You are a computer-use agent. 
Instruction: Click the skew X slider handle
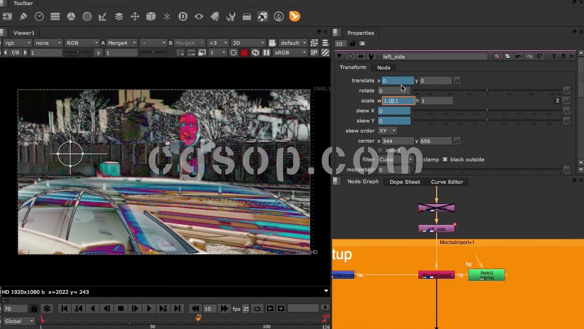click(487, 110)
